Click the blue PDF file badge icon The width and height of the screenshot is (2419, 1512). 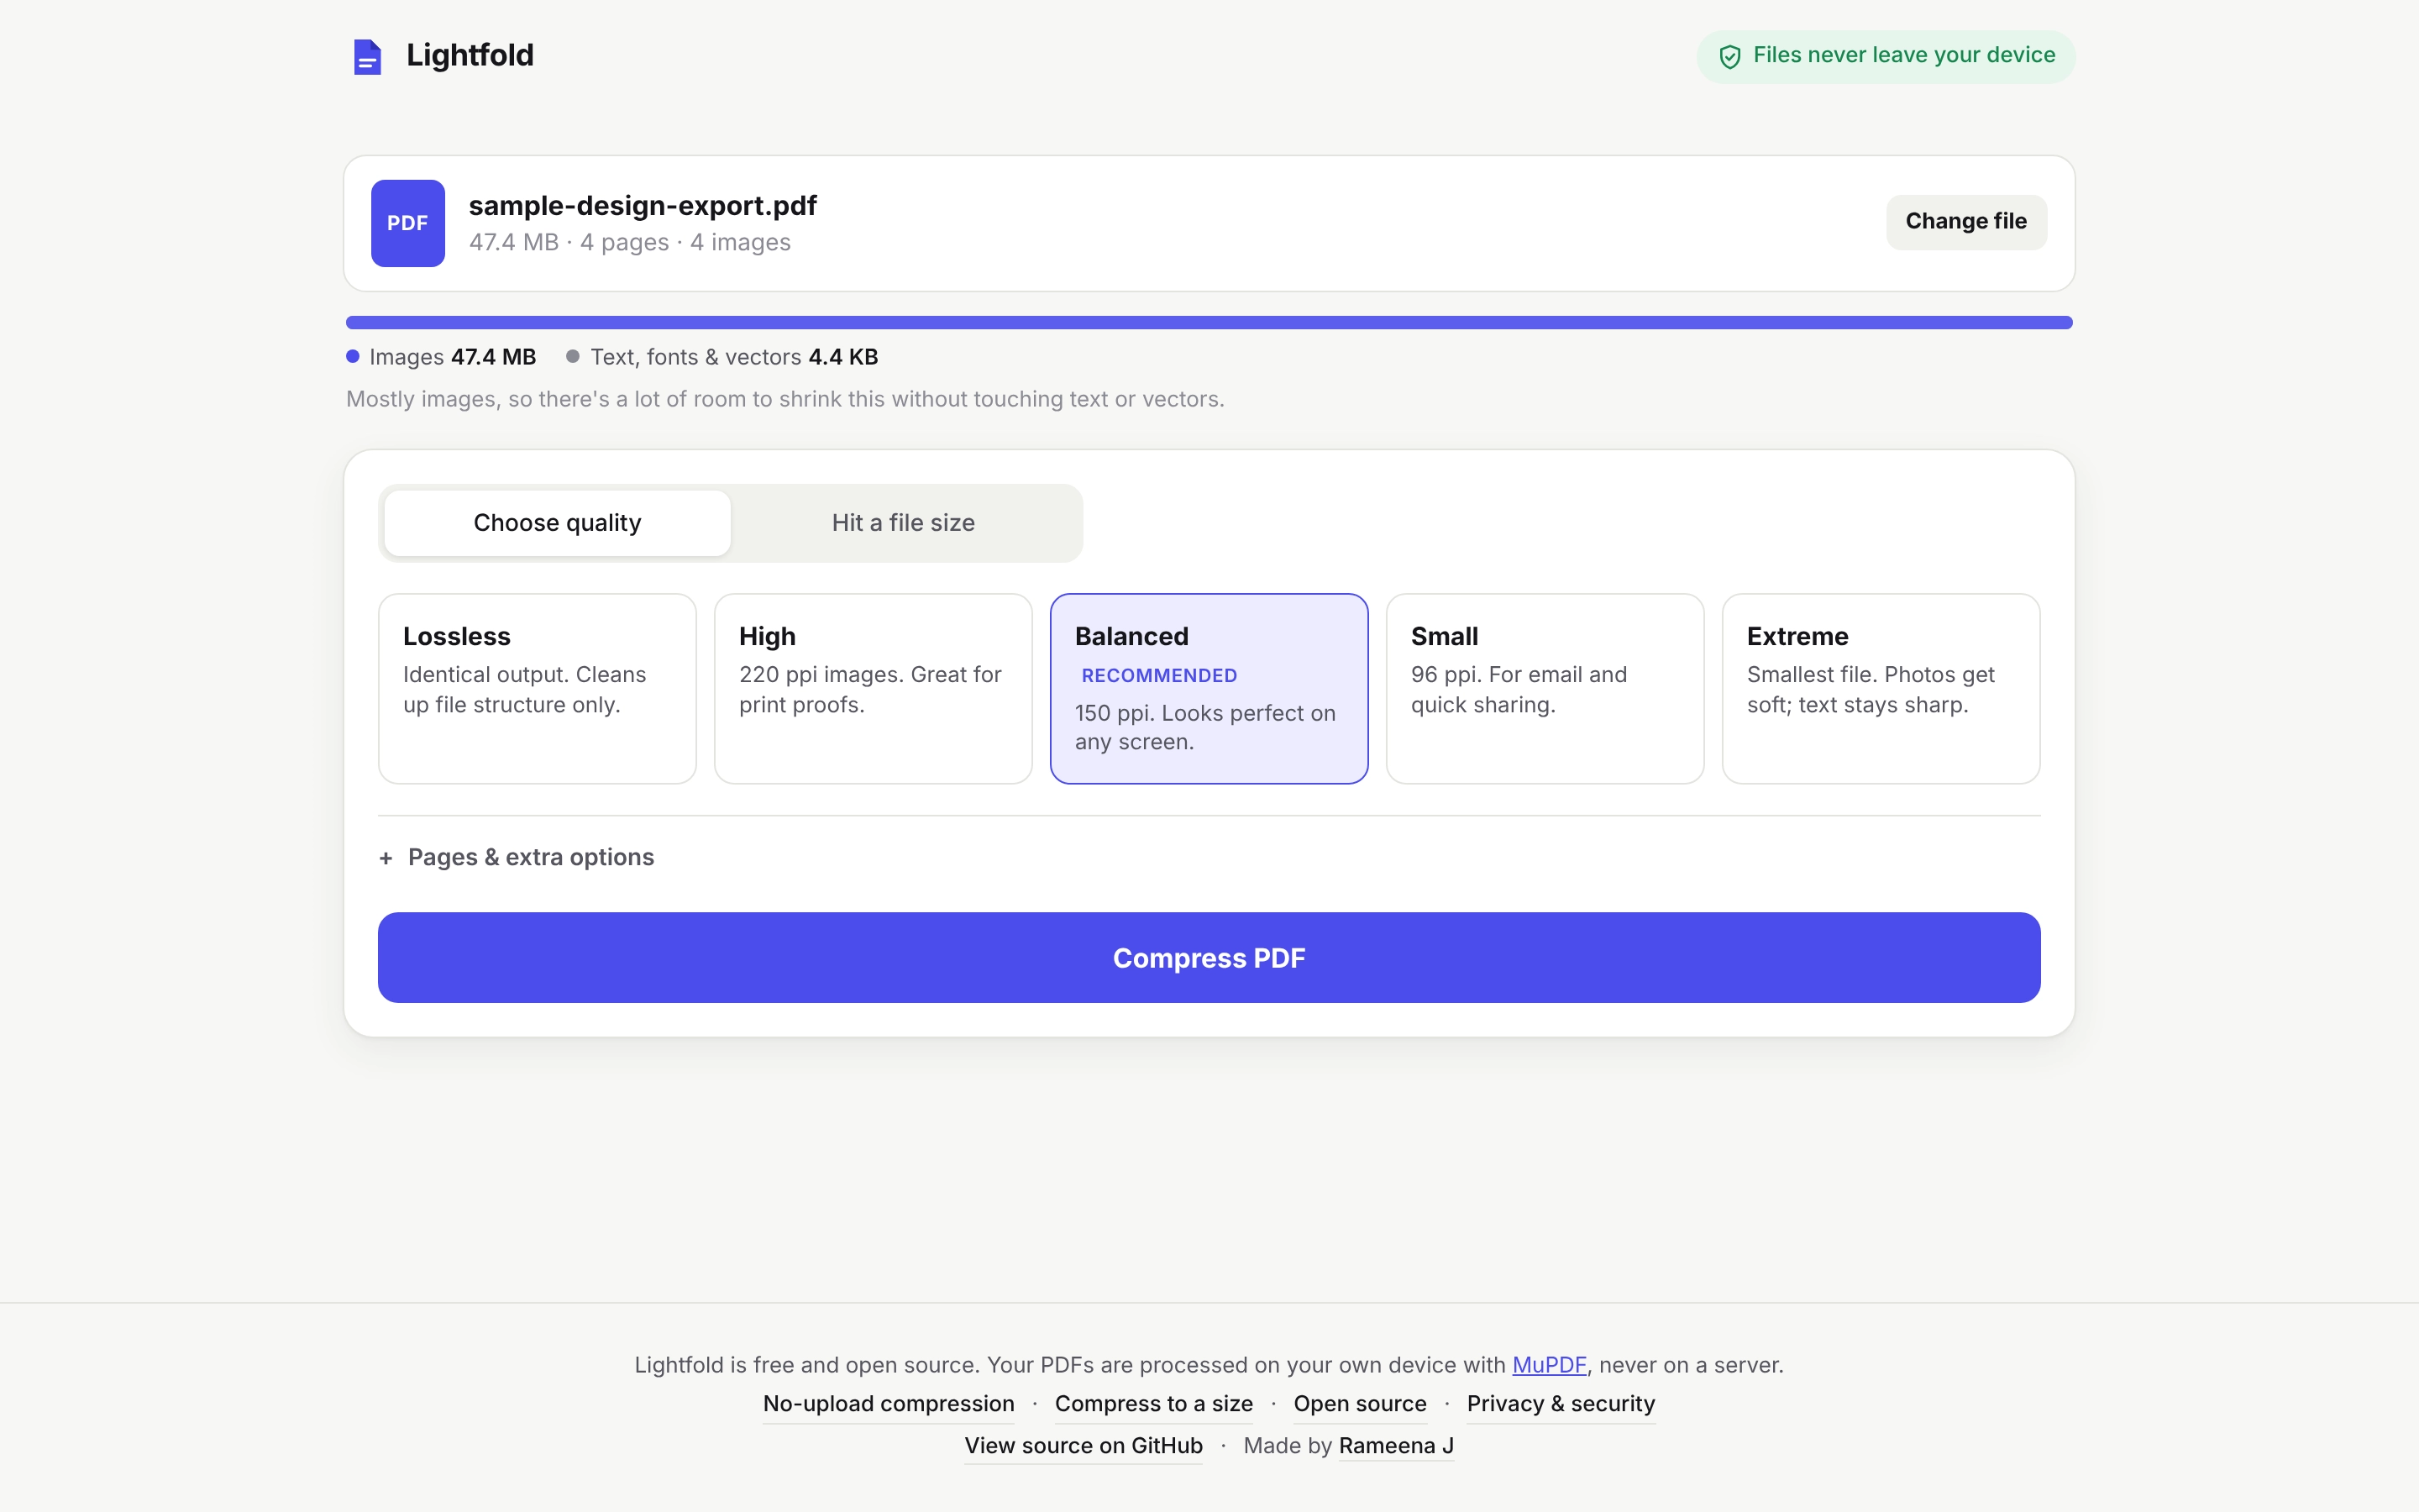tap(408, 223)
